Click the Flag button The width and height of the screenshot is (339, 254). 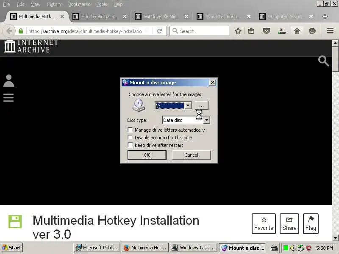click(311, 224)
